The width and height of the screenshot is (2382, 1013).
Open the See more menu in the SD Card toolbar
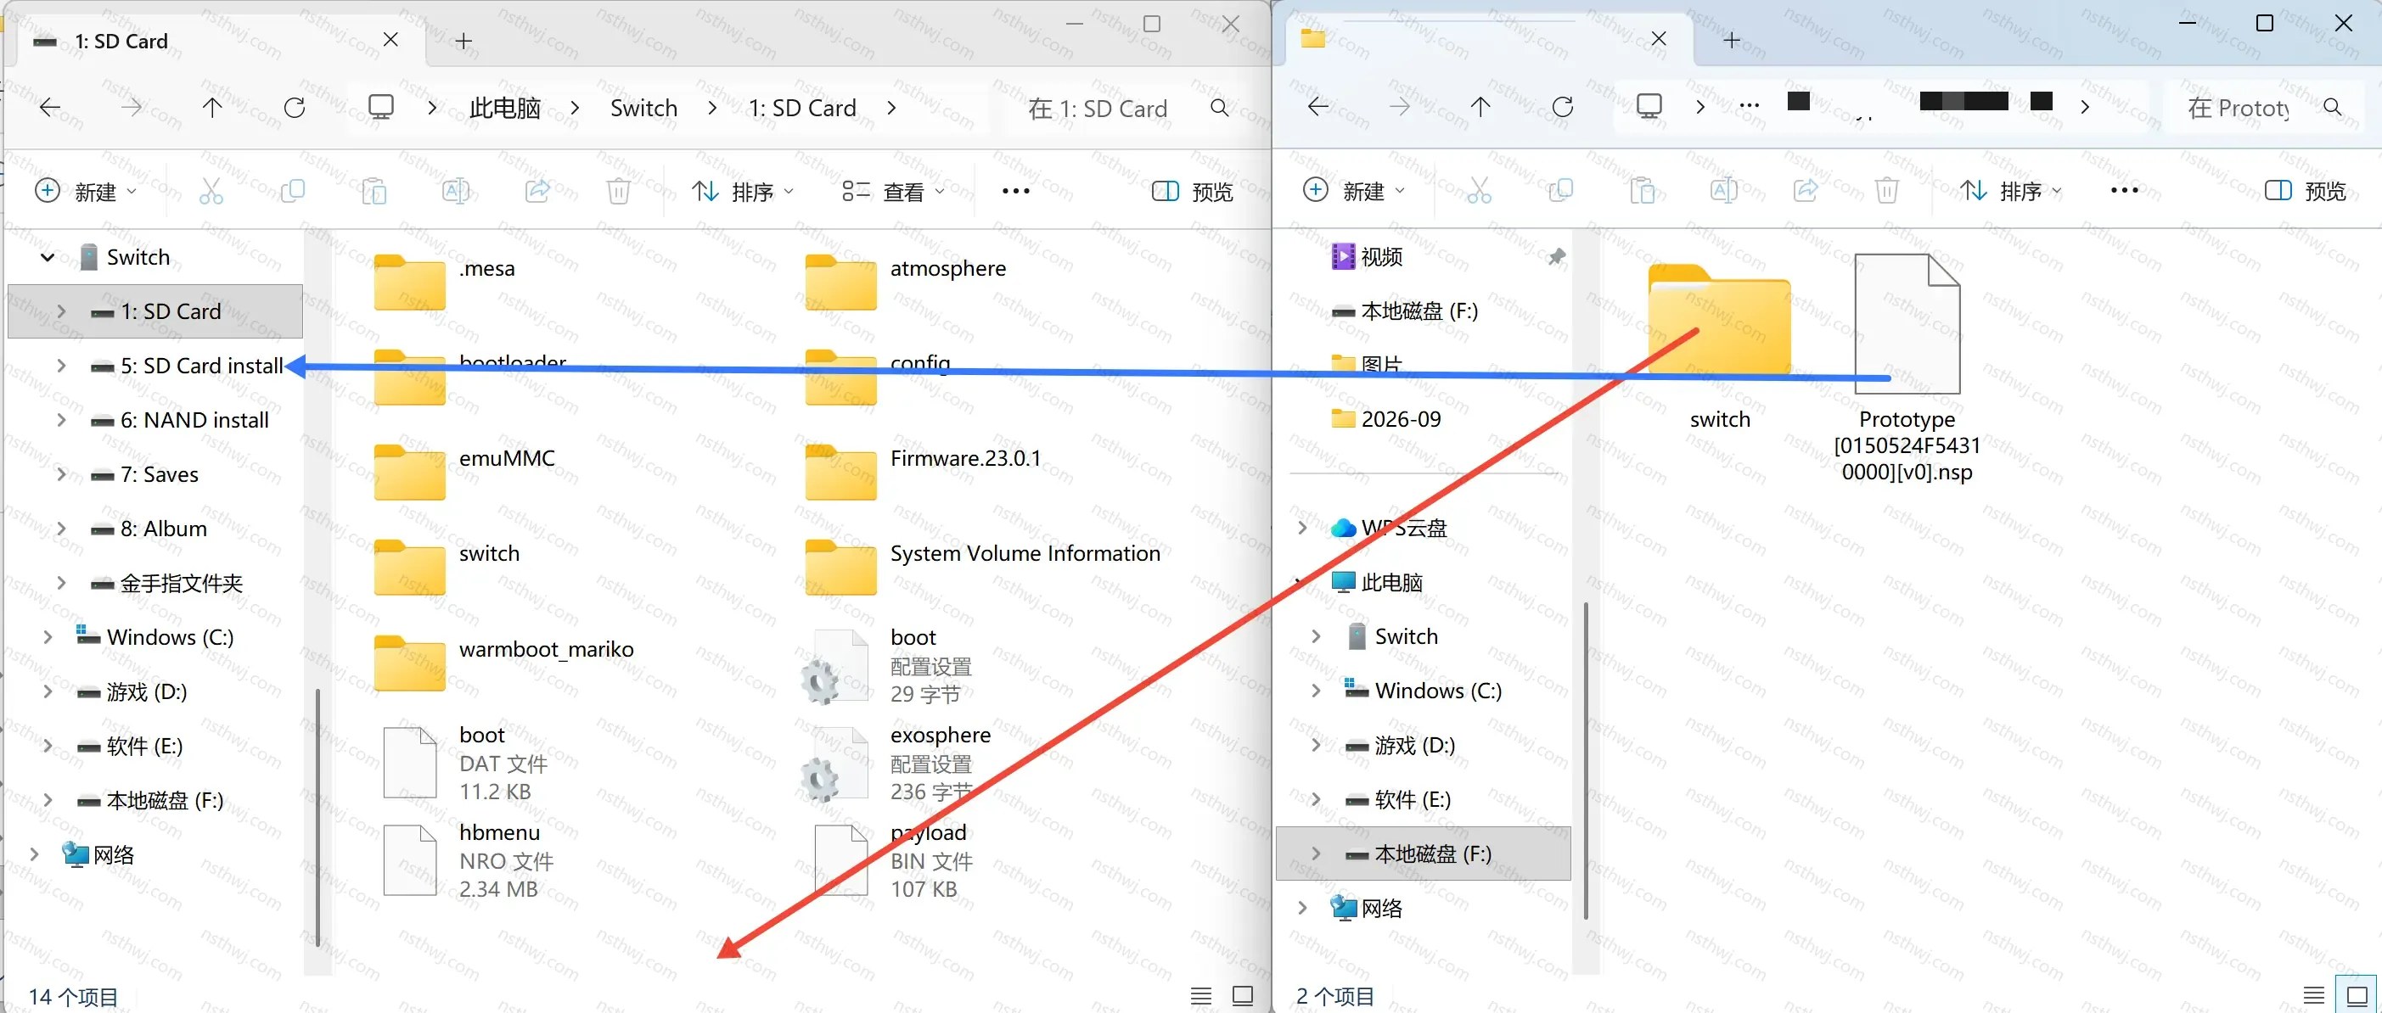tap(1015, 192)
